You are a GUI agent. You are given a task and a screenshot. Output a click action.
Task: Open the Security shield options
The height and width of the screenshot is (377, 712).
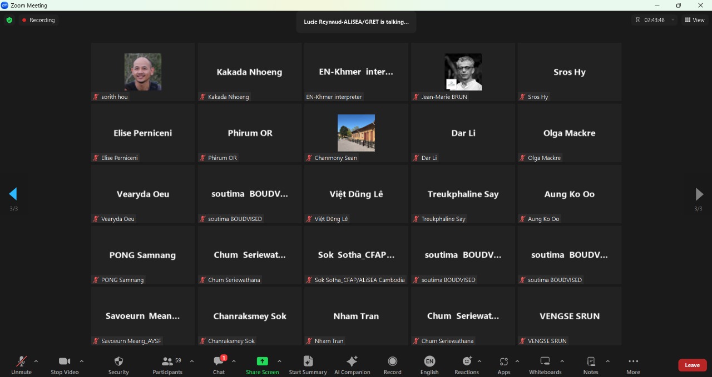(118, 361)
